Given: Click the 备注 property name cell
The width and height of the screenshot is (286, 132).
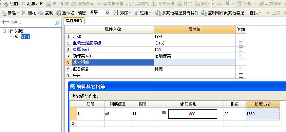Looking at the screenshot, I should (x=113, y=75).
